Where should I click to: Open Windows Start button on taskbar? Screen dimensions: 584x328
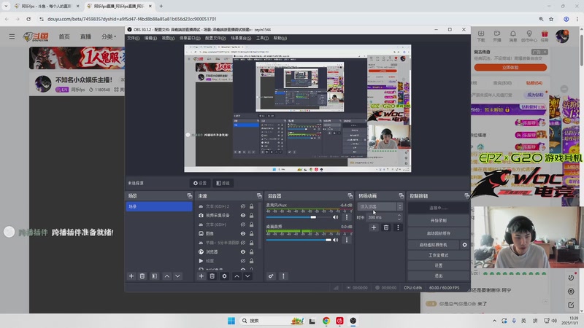click(x=231, y=321)
